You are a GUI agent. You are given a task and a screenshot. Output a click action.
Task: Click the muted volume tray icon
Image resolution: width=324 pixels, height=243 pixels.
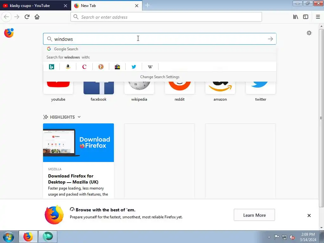(x=292, y=237)
